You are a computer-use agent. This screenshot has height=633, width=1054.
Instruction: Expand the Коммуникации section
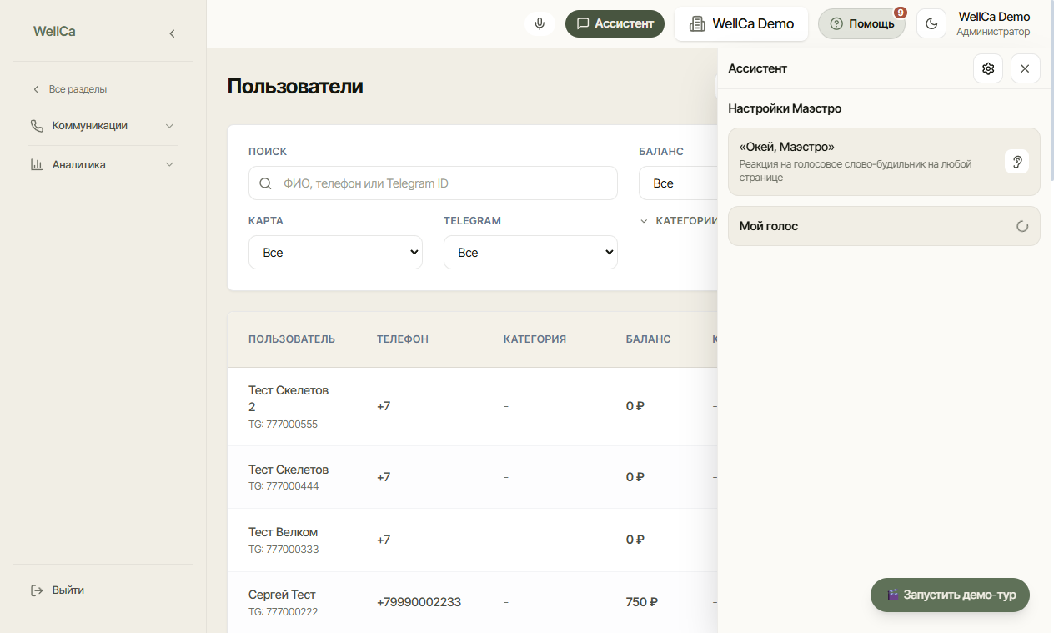pyautogui.click(x=103, y=126)
